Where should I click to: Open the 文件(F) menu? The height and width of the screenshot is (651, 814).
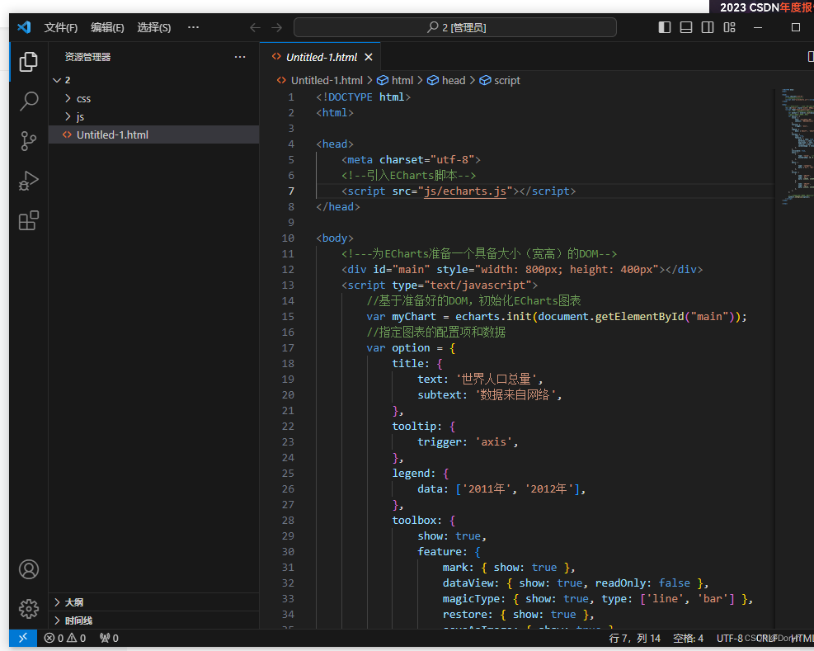pyautogui.click(x=61, y=27)
